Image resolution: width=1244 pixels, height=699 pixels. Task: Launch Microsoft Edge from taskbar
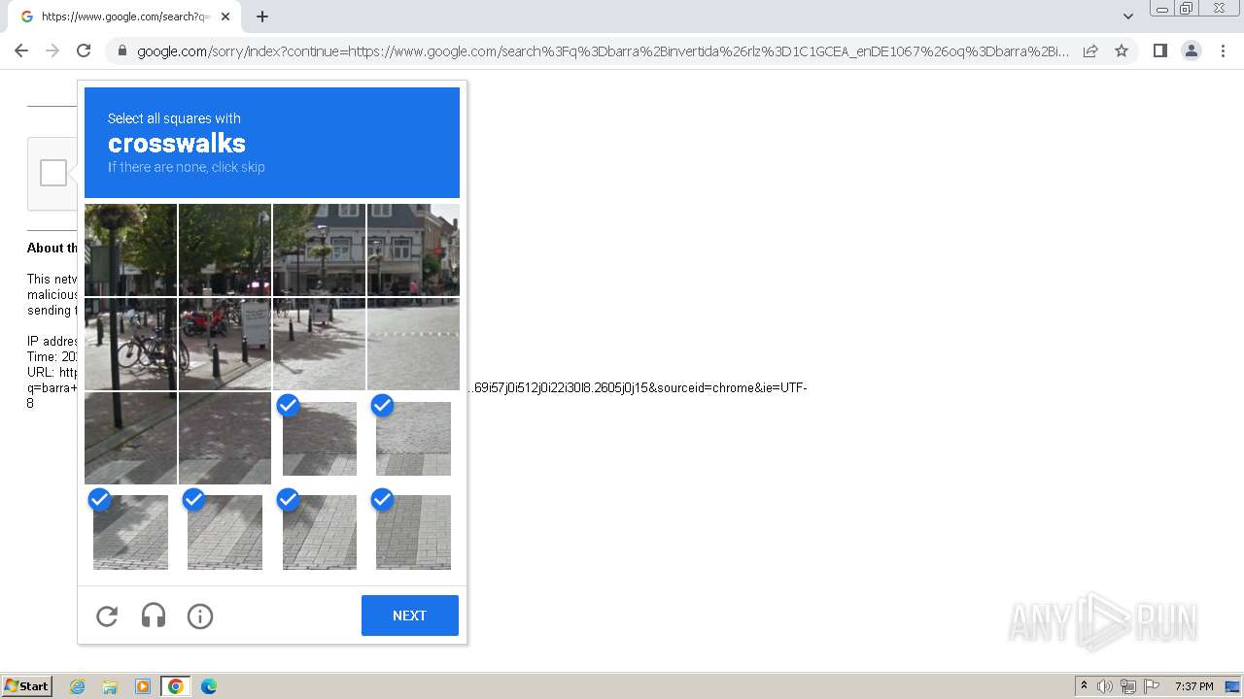[x=209, y=686]
